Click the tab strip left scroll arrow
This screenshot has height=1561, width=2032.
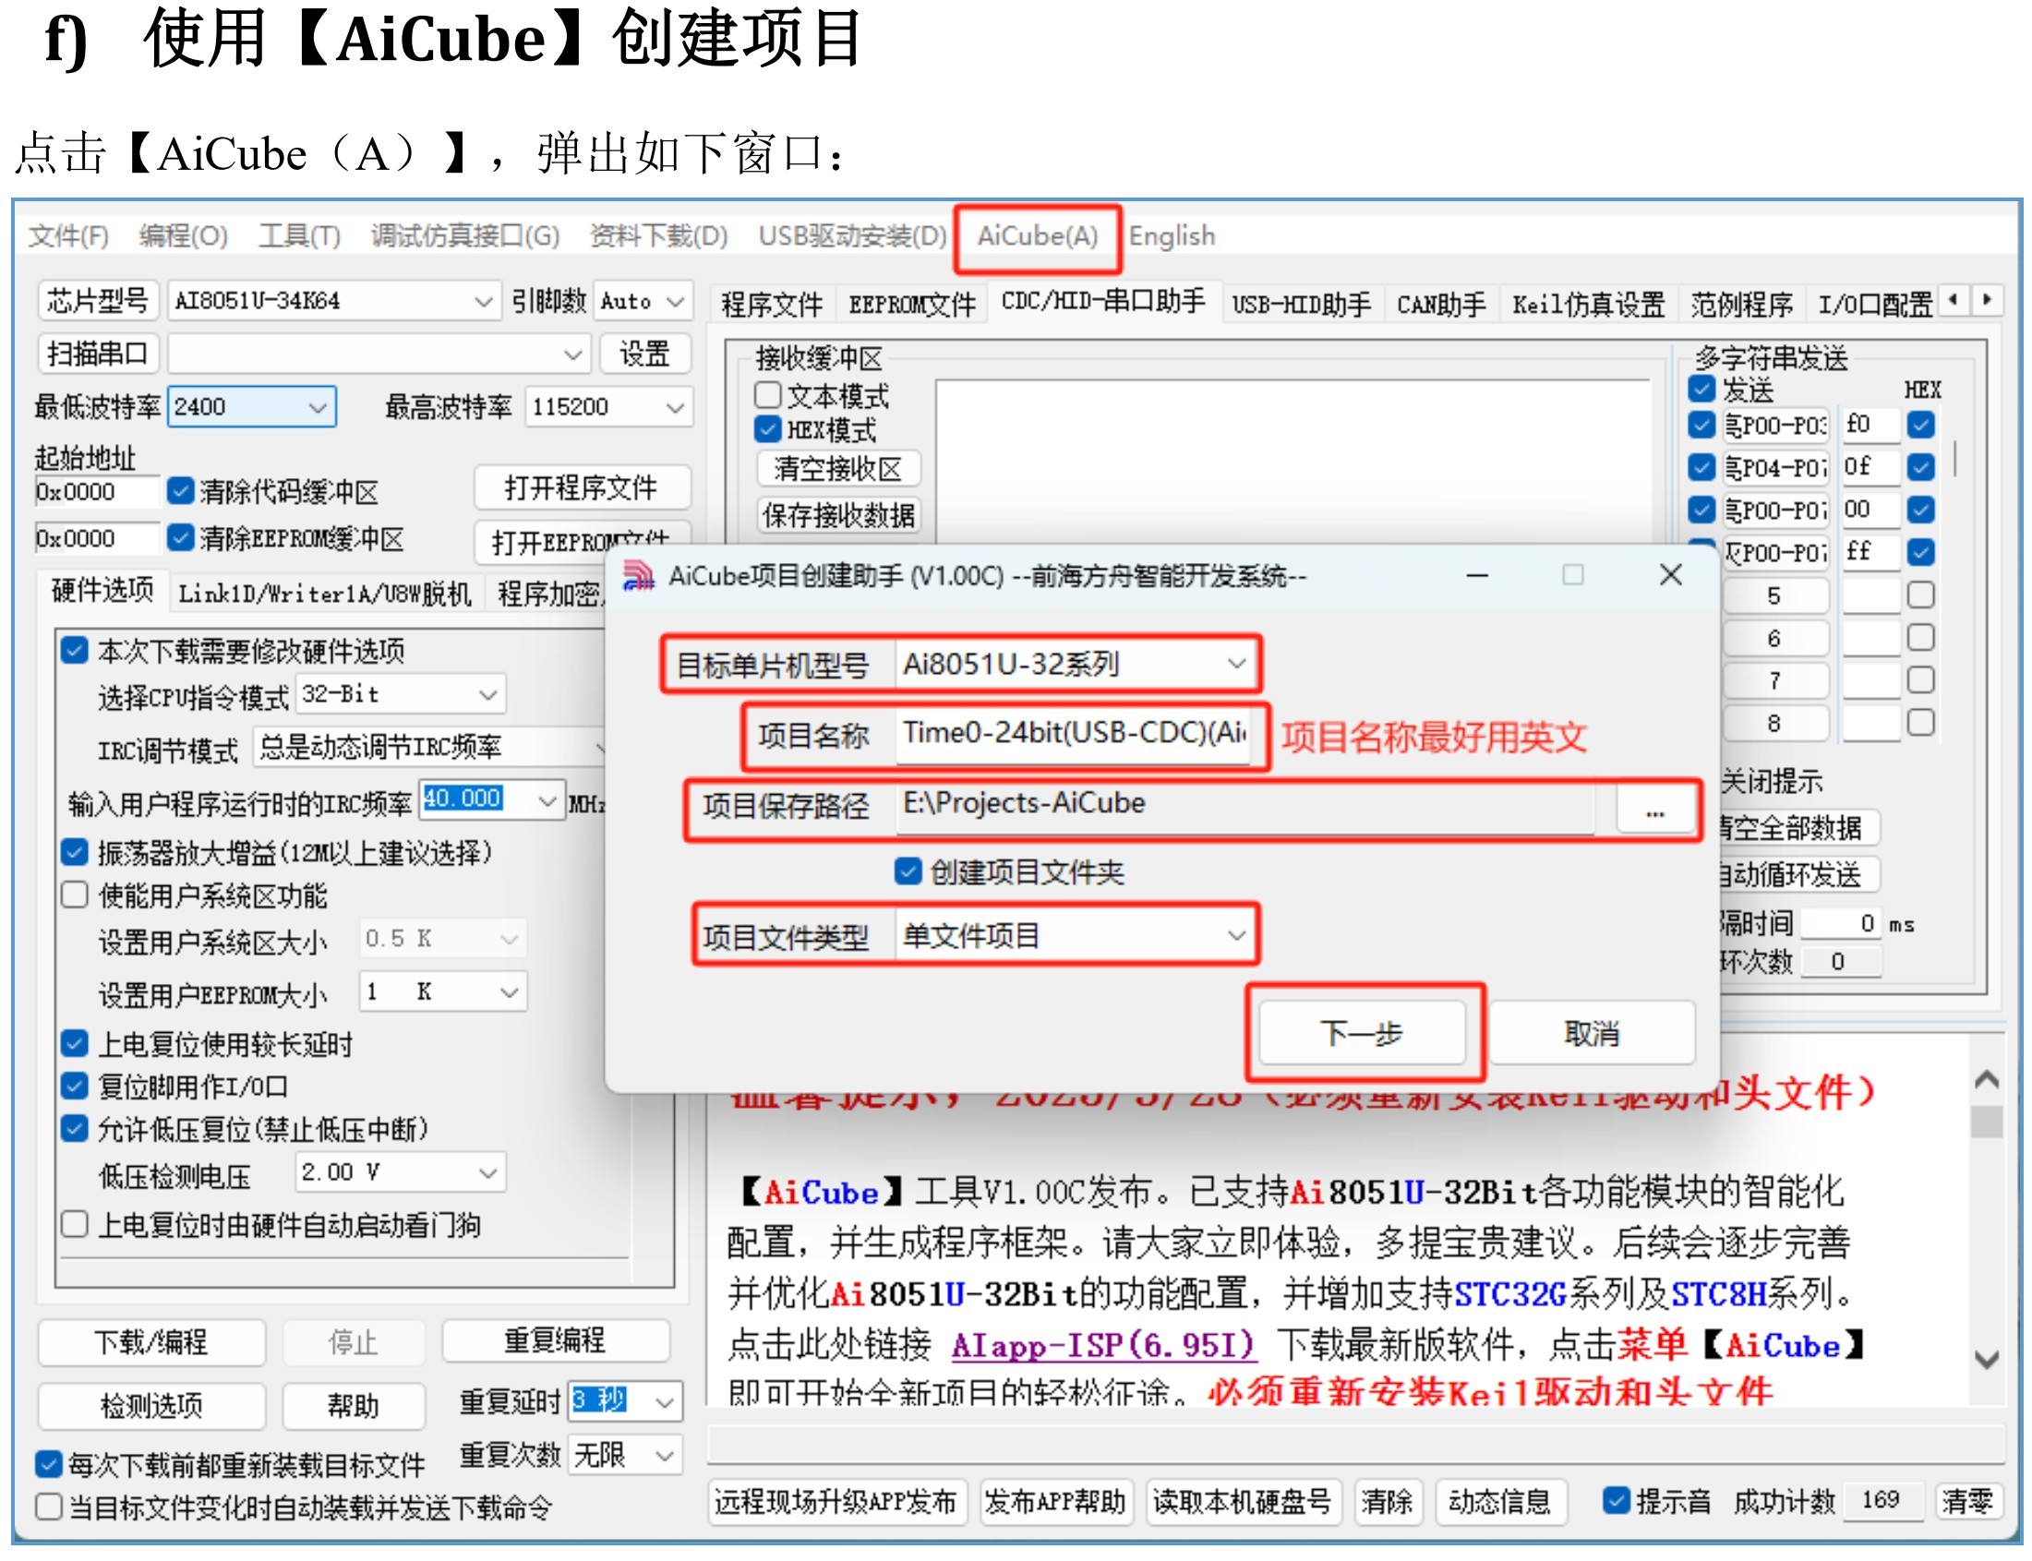pyautogui.click(x=1953, y=300)
